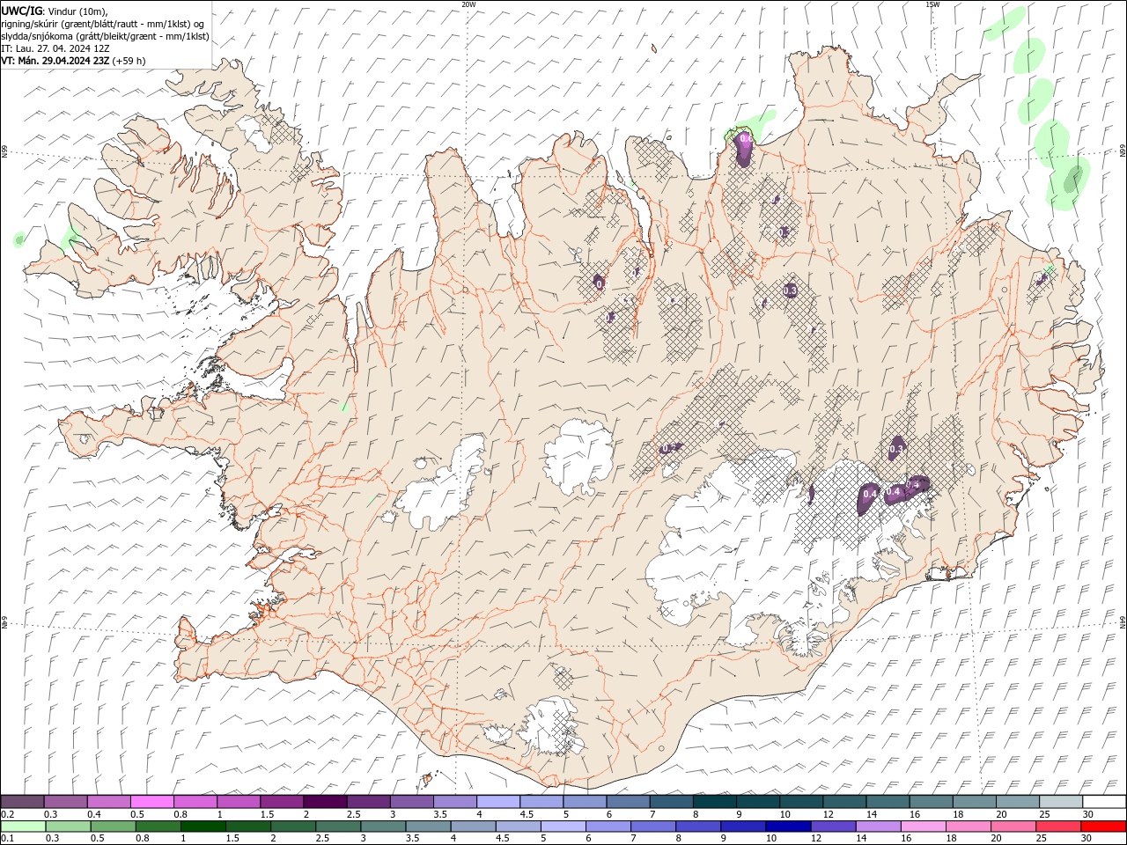
Task: Select the 'IT: Lau. 27. 04. 2024 12Z' line
Action: 55,48
